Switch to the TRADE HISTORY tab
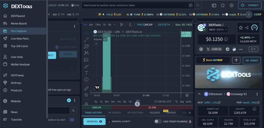This screenshot has width=264, height=128. pyautogui.click(x=93, y=112)
